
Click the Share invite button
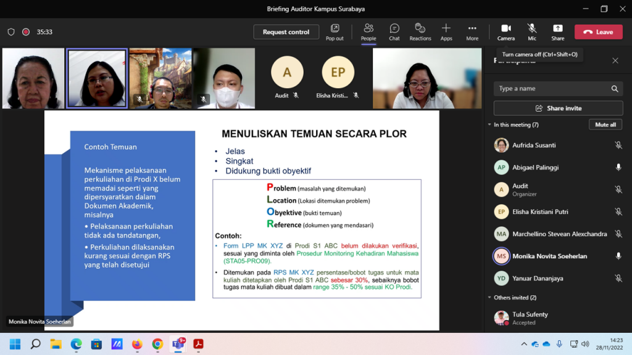[558, 108]
